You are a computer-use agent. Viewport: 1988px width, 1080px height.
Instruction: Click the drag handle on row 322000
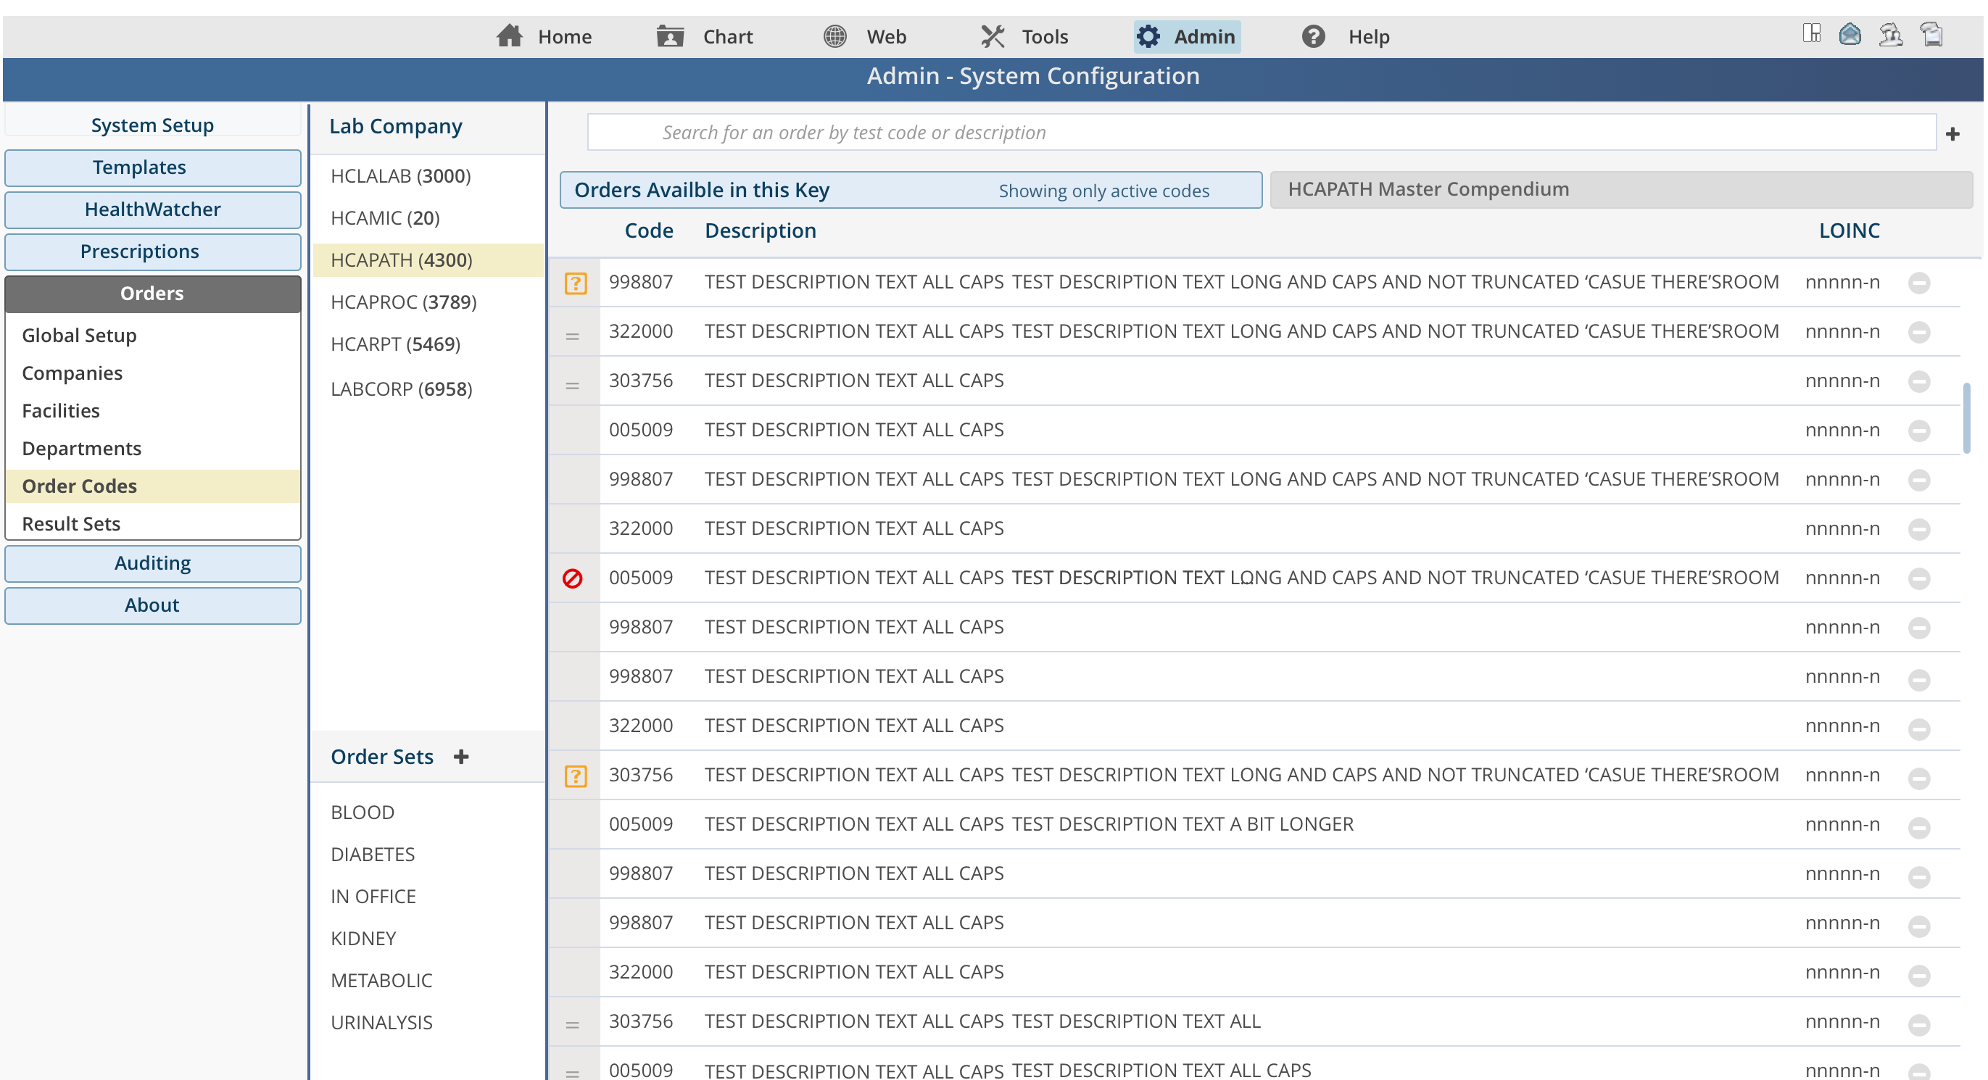573,336
